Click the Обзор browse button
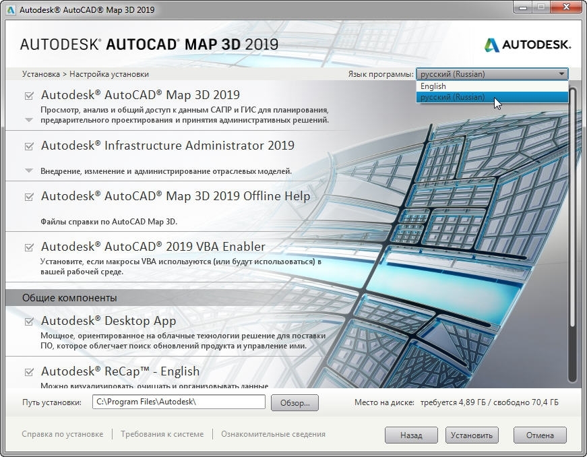587x457 pixels. point(295,402)
